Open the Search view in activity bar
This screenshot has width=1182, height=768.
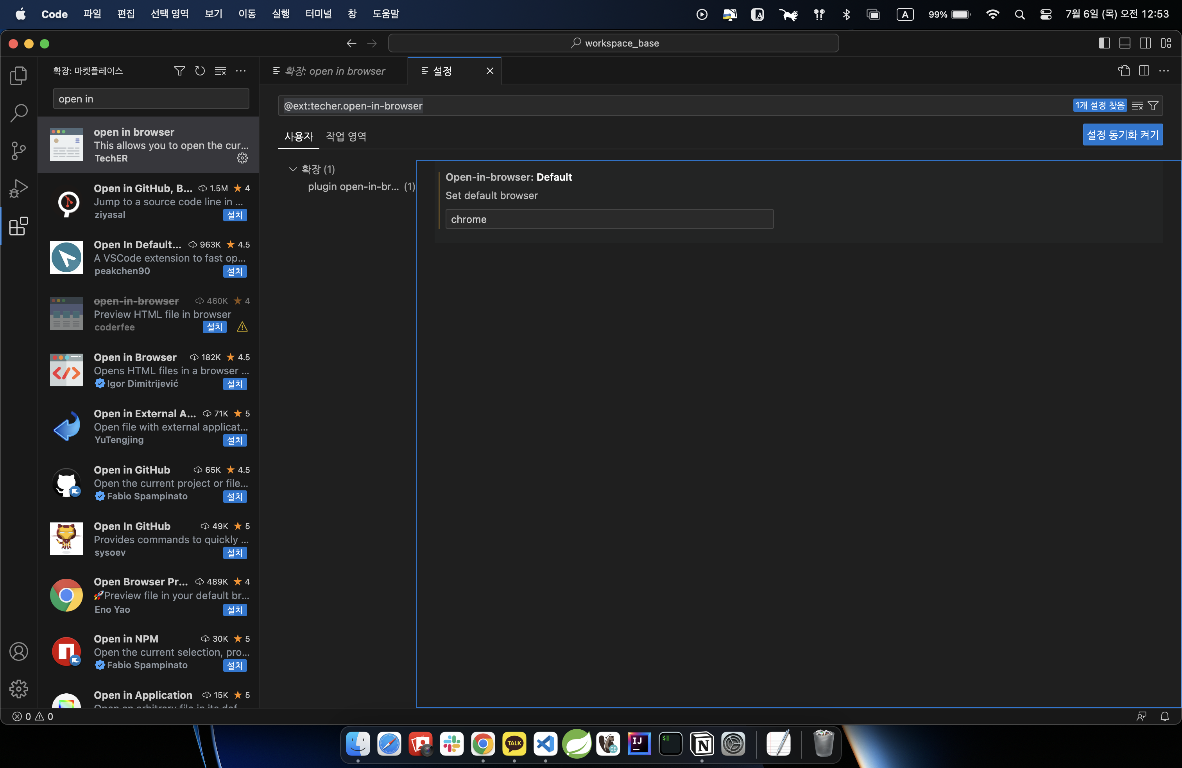[18, 113]
